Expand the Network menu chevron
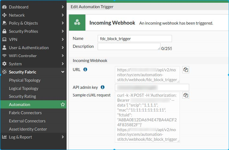Screen dimensions: 229x150 tap(63, 15)
